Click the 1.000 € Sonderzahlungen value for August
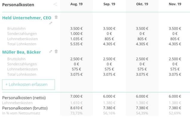Image resolution: width=190 pixels, height=118 pixels. pyautogui.click(x=76, y=34)
